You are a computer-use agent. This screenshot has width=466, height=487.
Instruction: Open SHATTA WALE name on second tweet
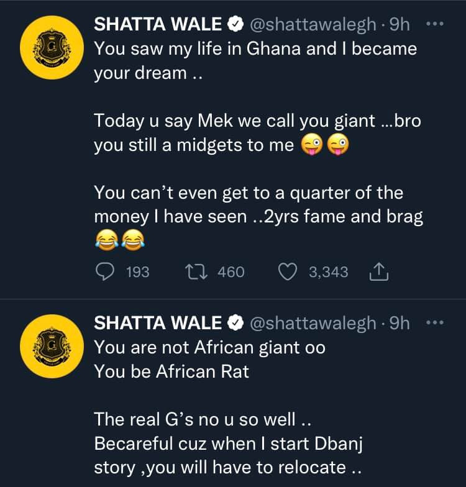[x=158, y=323]
